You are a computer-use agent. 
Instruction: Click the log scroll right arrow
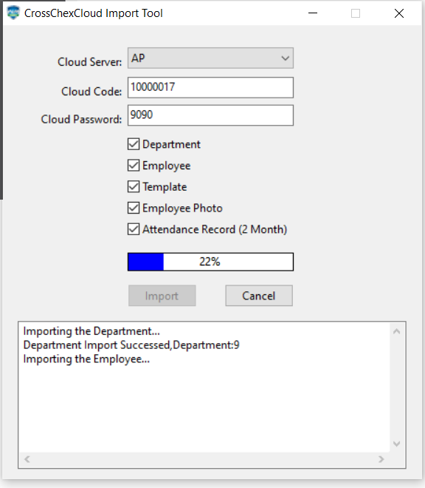[x=381, y=459]
